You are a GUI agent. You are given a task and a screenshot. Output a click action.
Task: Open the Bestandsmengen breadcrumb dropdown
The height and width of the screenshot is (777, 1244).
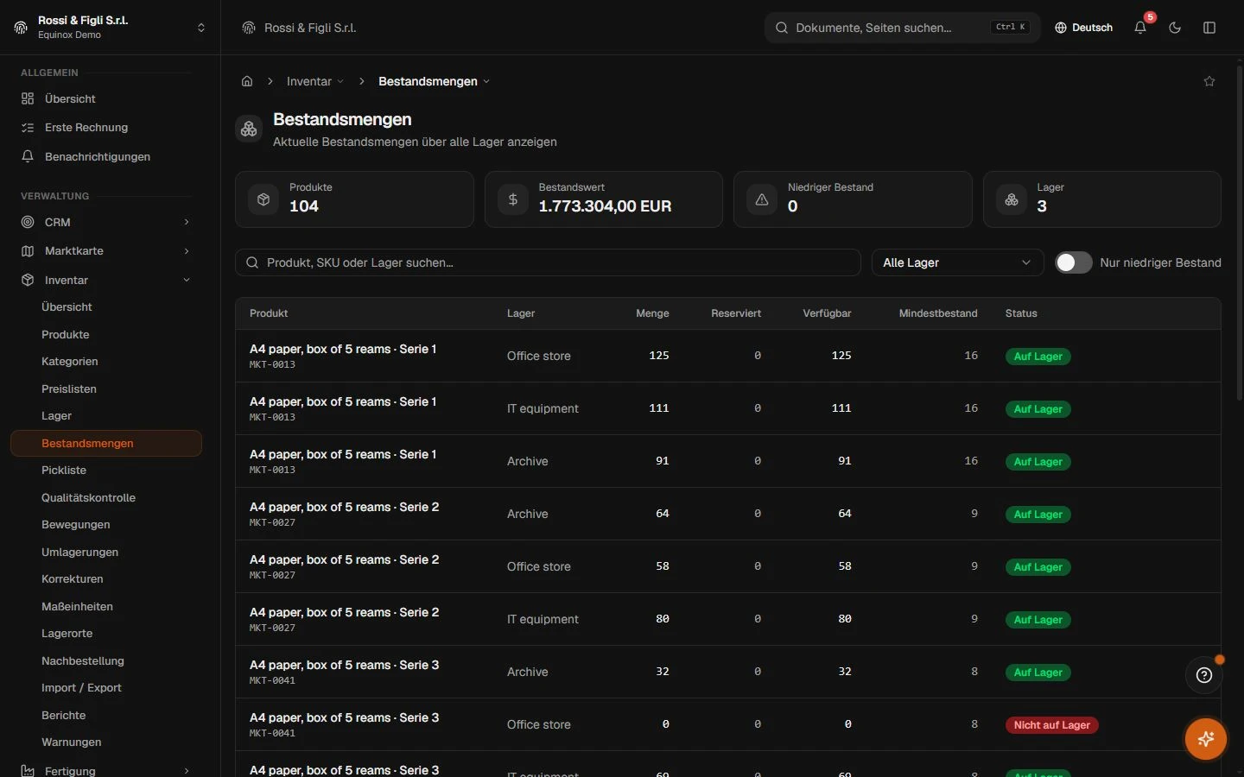point(434,81)
